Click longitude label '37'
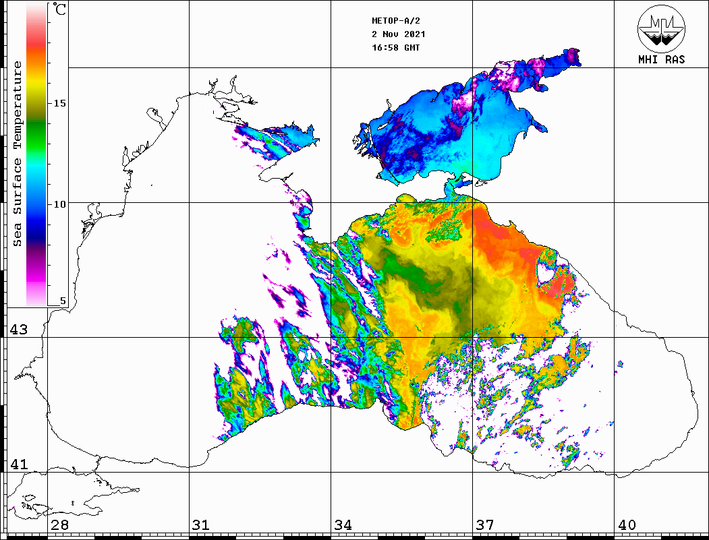709x540 pixels. point(485,525)
